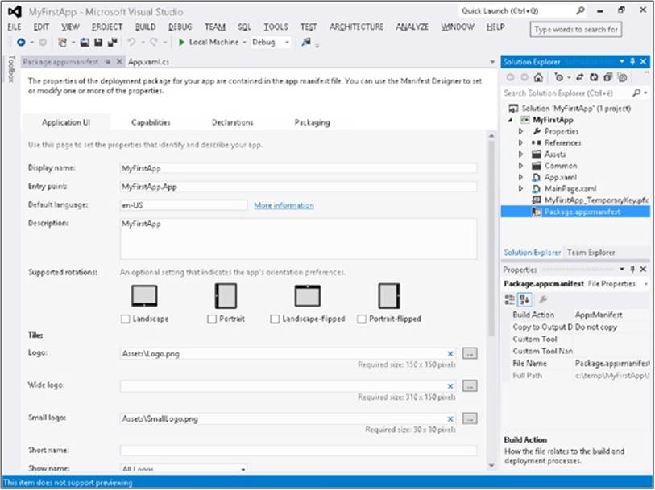
Task: Browse for Wide logo with ellipsis button
Action: tap(470, 386)
